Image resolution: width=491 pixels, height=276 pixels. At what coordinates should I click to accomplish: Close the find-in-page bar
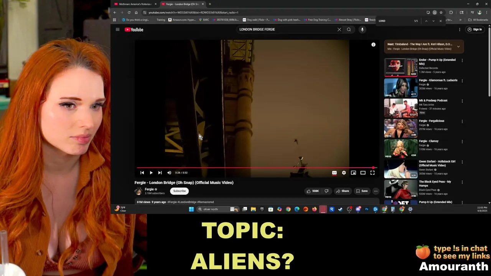[440, 21]
